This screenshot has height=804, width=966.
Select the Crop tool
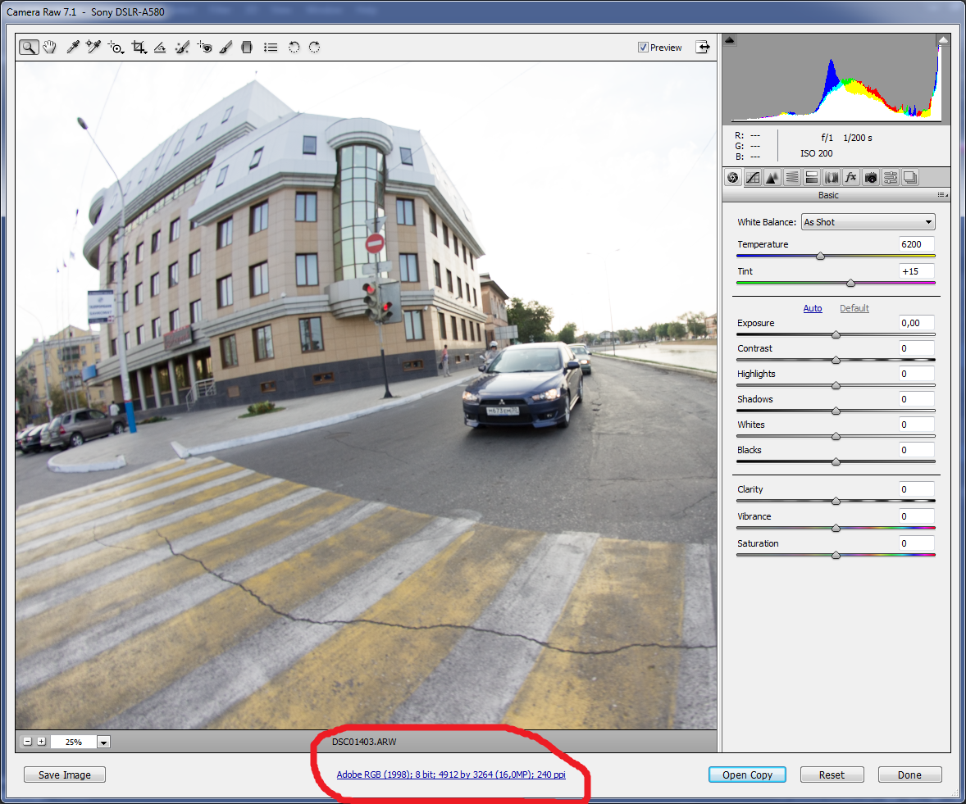pyautogui.click(x=139, y=48)
